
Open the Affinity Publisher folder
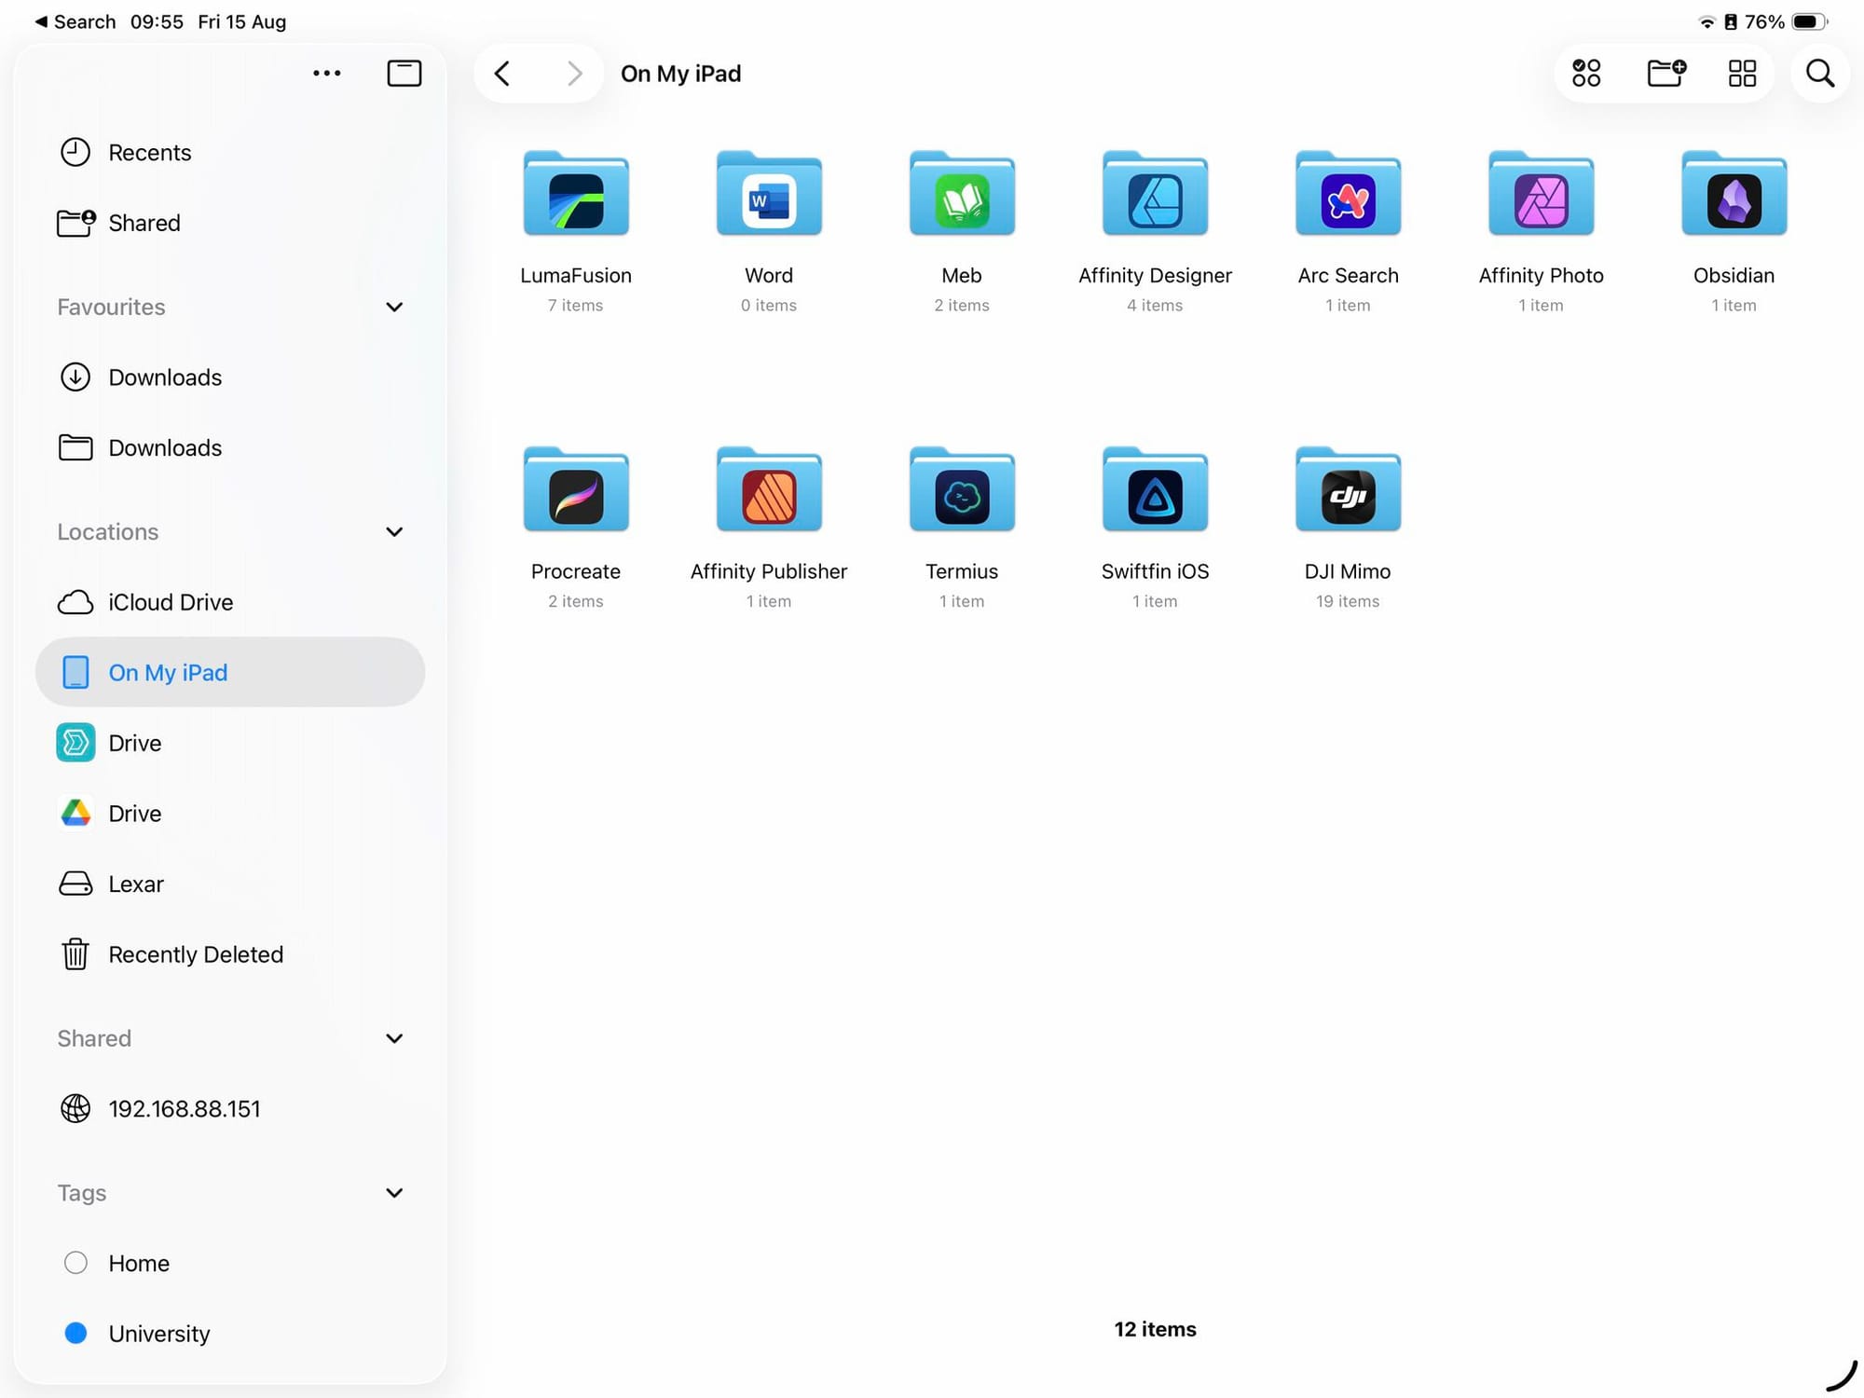pos(769,489)
